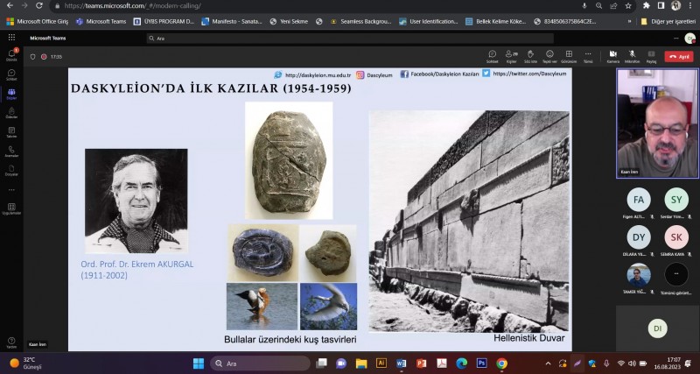Viewport: 700px width, 374px height.
Task: Raise hand with Söz iste button
Action: click(x=530, y=56)
